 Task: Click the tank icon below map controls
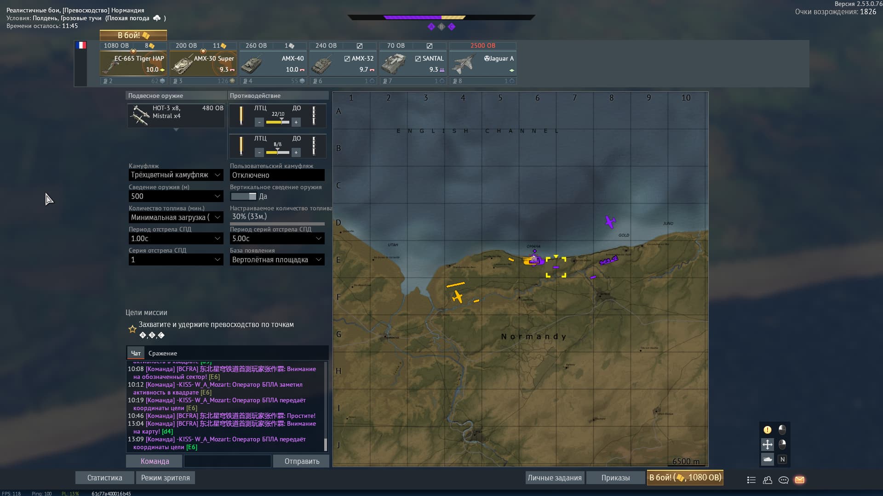767,459
